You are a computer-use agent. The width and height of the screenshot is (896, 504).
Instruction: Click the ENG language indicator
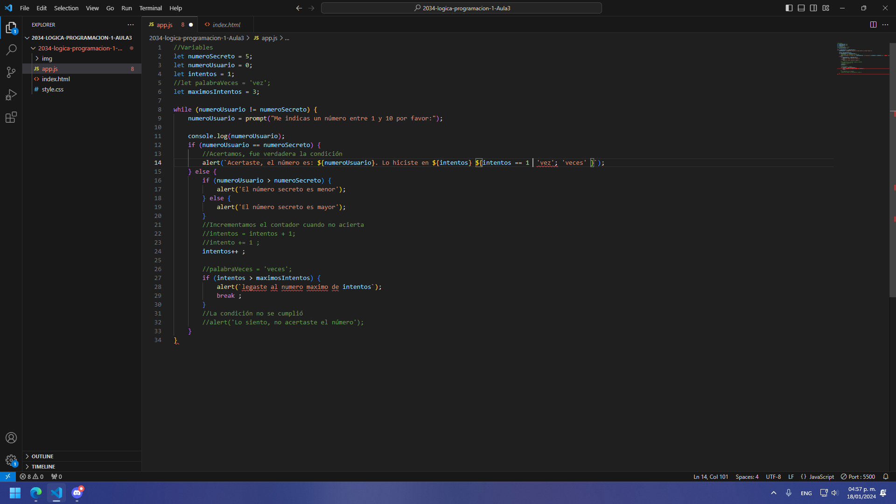[x=806, y=493]
